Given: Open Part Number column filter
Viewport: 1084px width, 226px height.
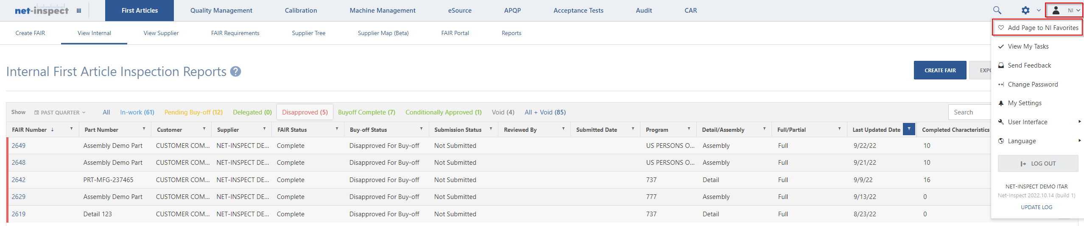Looking at the screenshot, I should [144, 128].
